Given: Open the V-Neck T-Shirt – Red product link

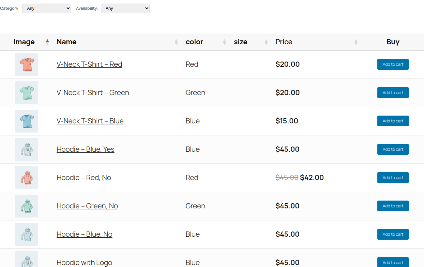Looking at the screenshot, I should pos(89,64).
